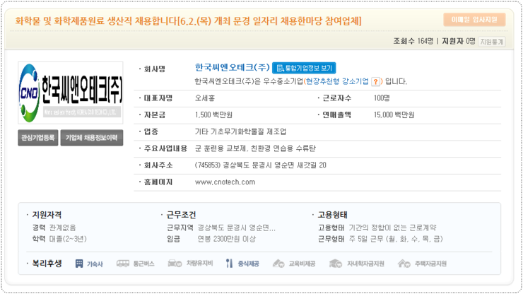The image size is (523, 294).
Task: Click the 임금 value 연봉 2300만원 이상
Action: (226, 239)
